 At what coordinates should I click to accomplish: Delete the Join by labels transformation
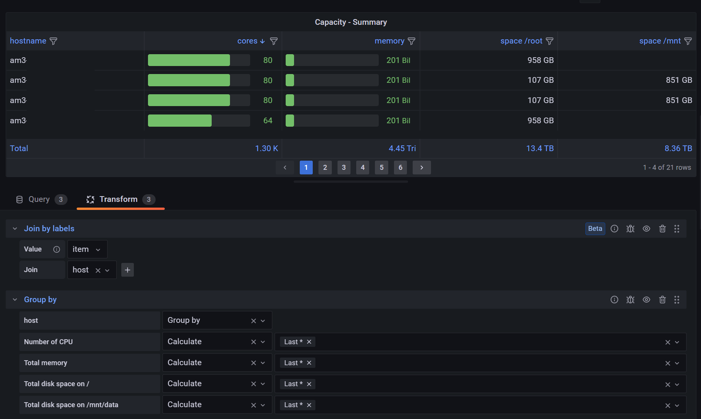[662, 229]
